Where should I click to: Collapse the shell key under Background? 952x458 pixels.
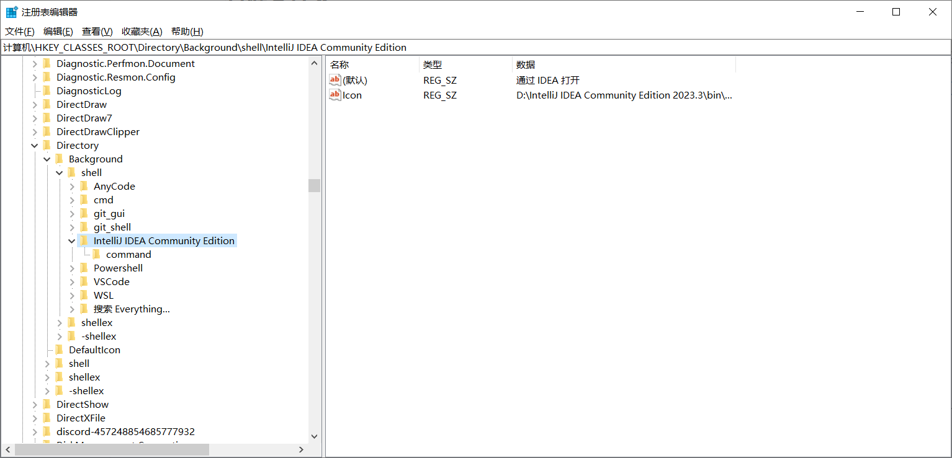point(60,173)
